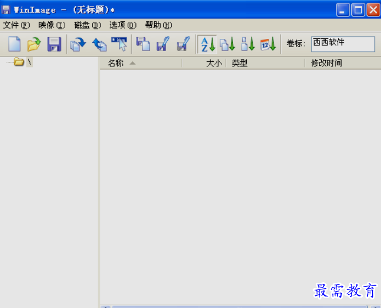Sort by 大小 column header

[204, 63]
